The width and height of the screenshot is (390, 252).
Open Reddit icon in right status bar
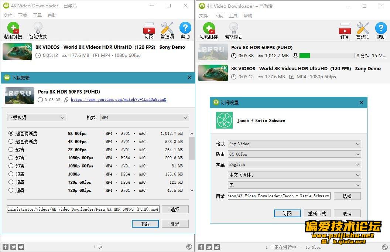pos(217,247)
